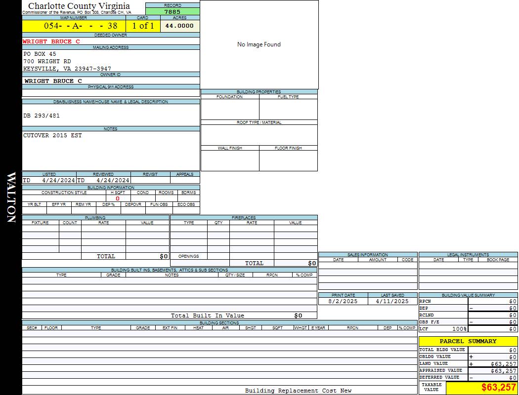The width and height of the screenshot is (519, 395).
Task: Click the LCF 100% value
Action: 459,329
